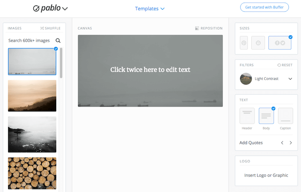Select the sepia misty mountains thumbnail
301x192 pixels.
tap(32, 96)
